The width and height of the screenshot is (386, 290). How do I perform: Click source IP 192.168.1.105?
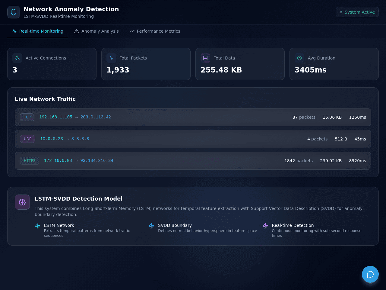pyautogui.click(x=56, y=117)
